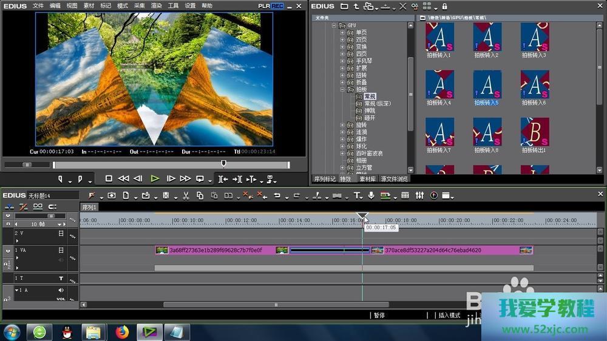Click the lock icon in effects panel
The height and width of the screenshot is (341, 607).
tap(445, 6)
